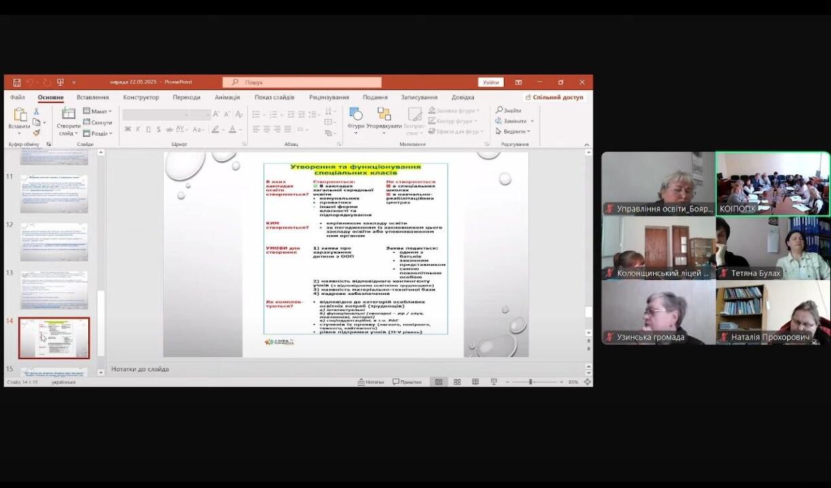Center the paragraph text
The height and width of the screenshot is (488, 831).
[x=267, y=129]
